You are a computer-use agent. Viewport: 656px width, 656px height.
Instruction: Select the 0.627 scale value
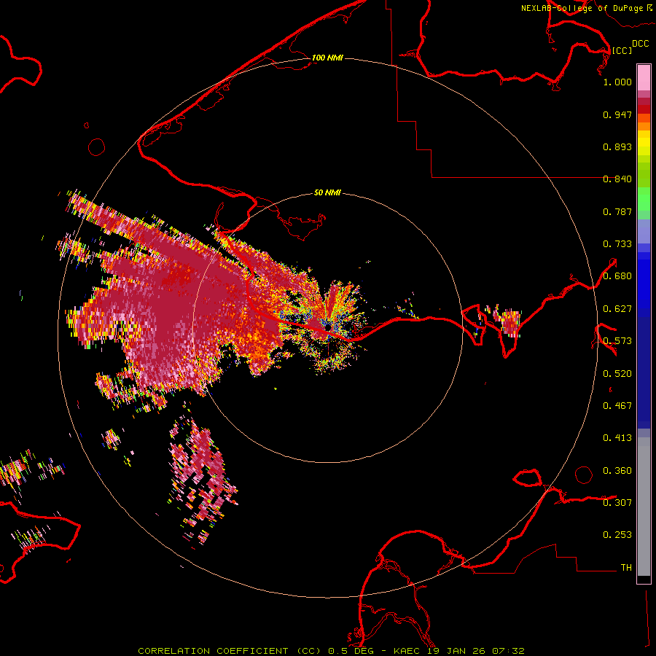click(617, 309)
